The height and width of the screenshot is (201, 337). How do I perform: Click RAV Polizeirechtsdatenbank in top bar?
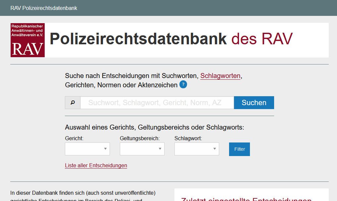pyautogui.click(x=44, y=8)
